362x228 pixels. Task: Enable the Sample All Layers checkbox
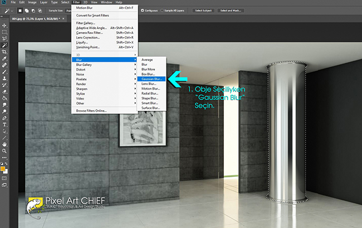point(163,11)
